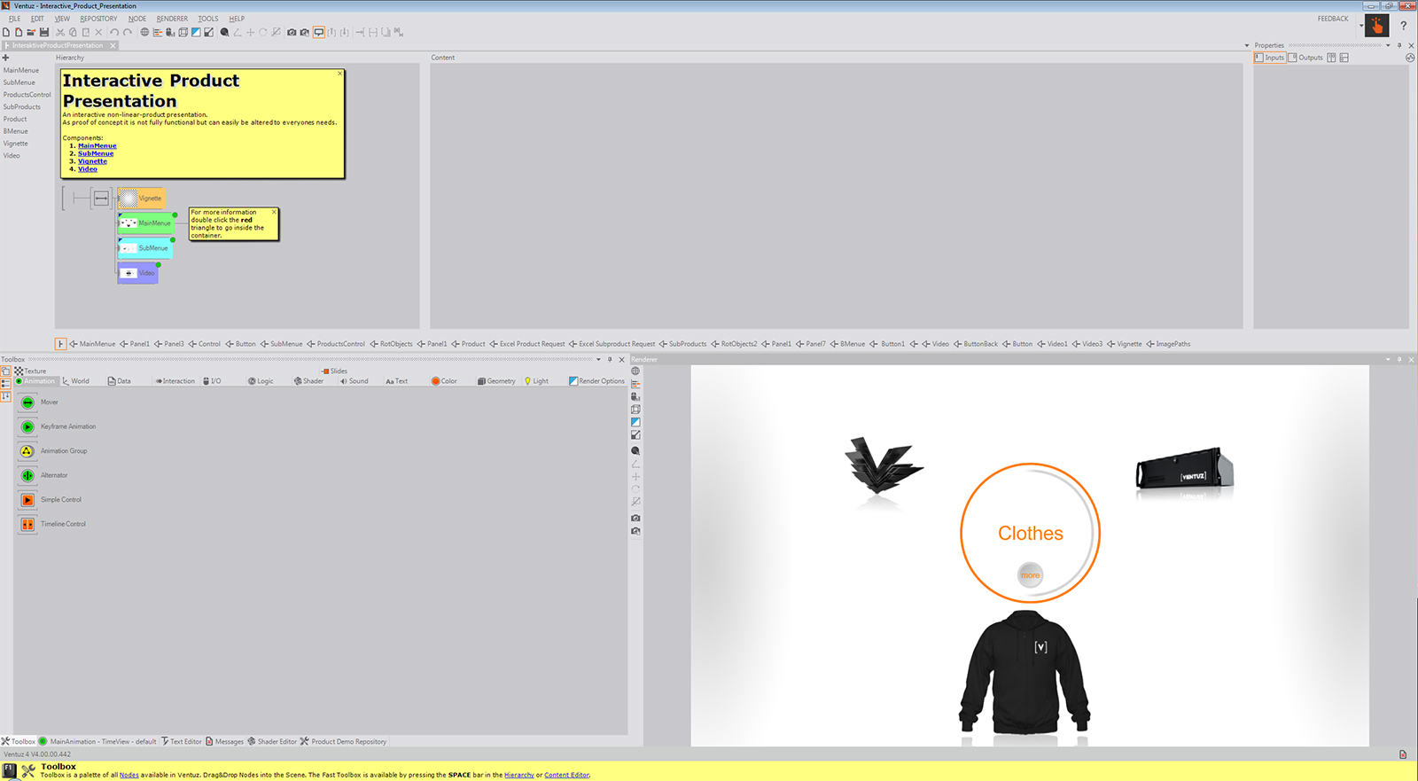Click the FEEDBACK button
Screen dimensions: 1418x781
pos(1332,19)
